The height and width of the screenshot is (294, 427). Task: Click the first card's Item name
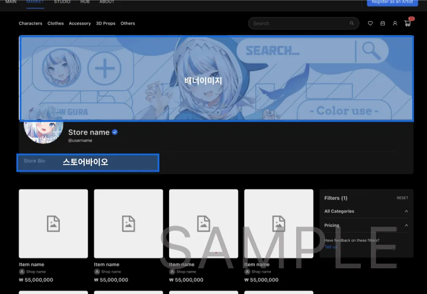(31, 265)
